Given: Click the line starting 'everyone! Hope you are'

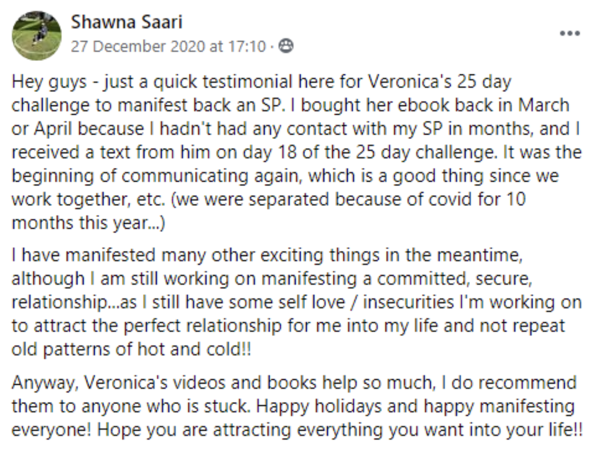Looking at the screenshot, I should 297,430.
